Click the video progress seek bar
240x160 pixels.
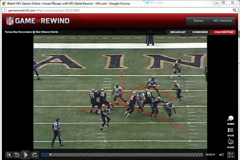pyautogui.click(x=122, y=155)
